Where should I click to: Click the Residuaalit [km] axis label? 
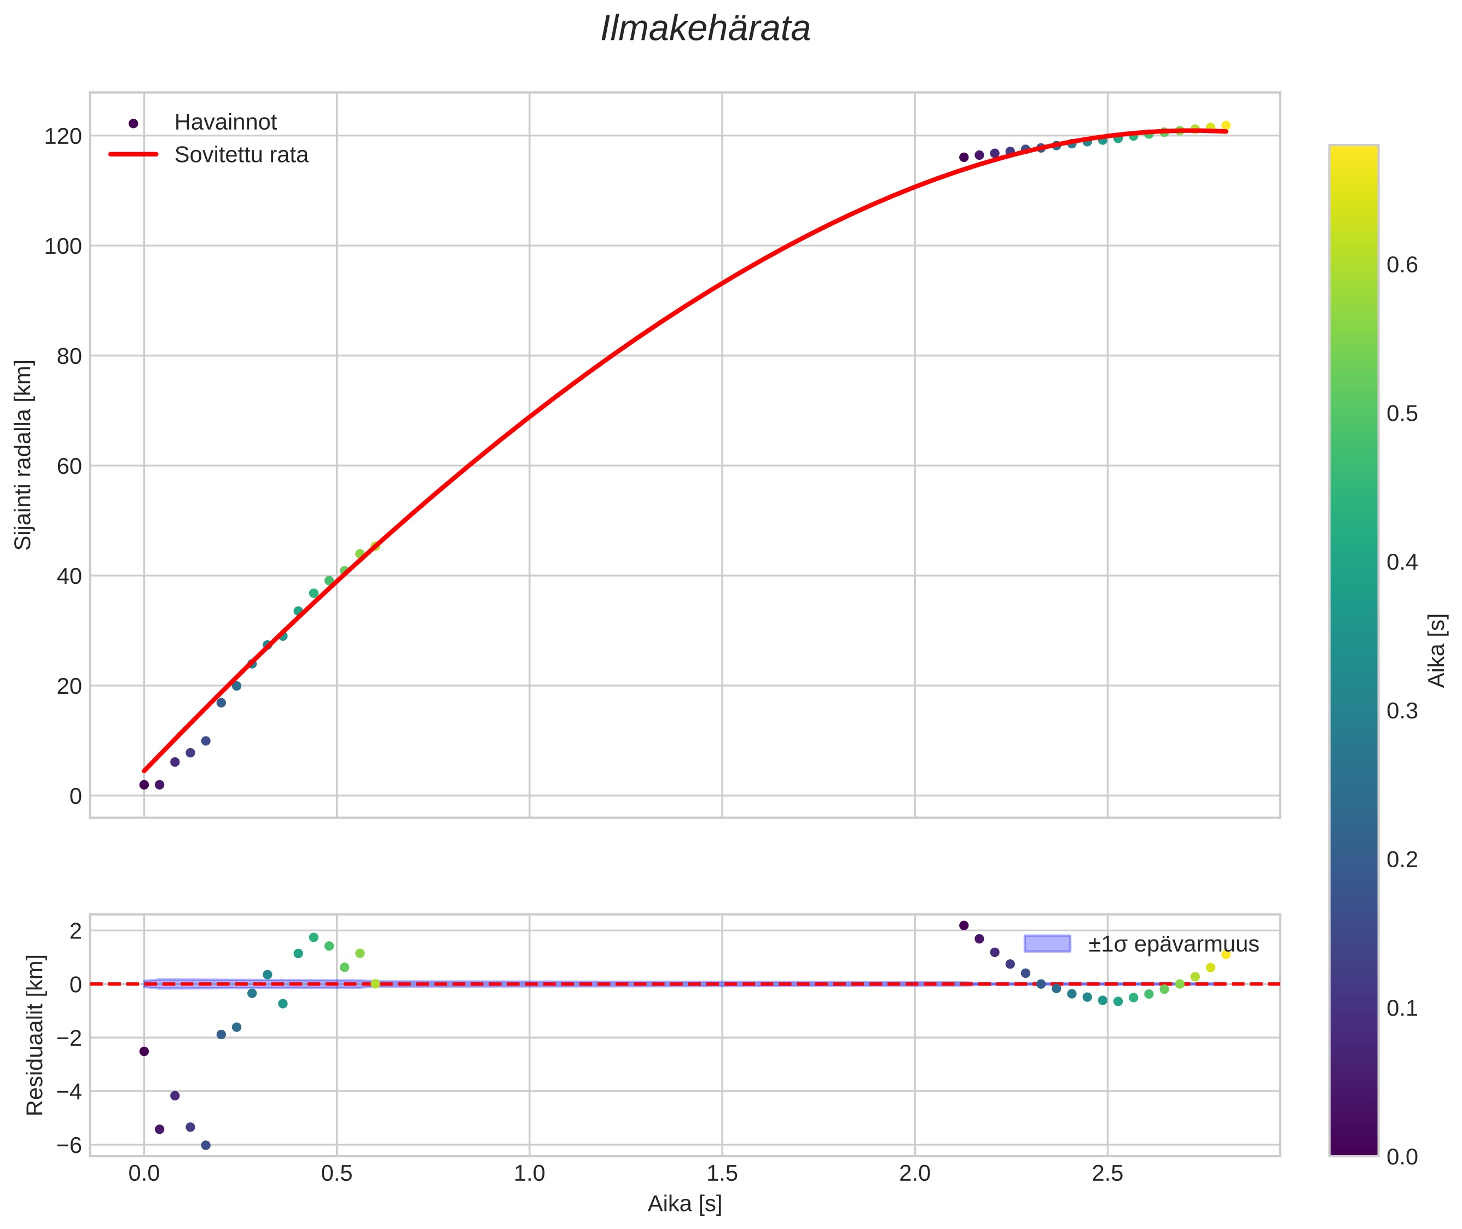click(35, 1035)
